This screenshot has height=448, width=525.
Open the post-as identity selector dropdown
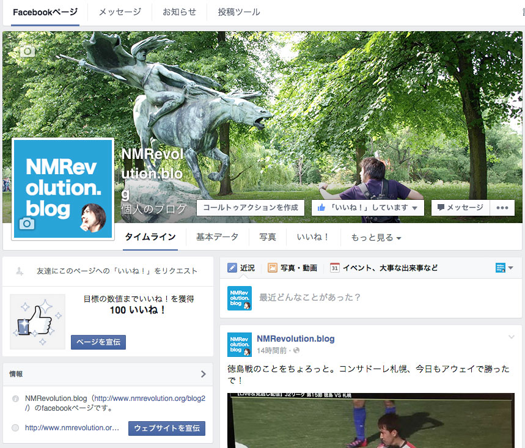pos(504,268)
